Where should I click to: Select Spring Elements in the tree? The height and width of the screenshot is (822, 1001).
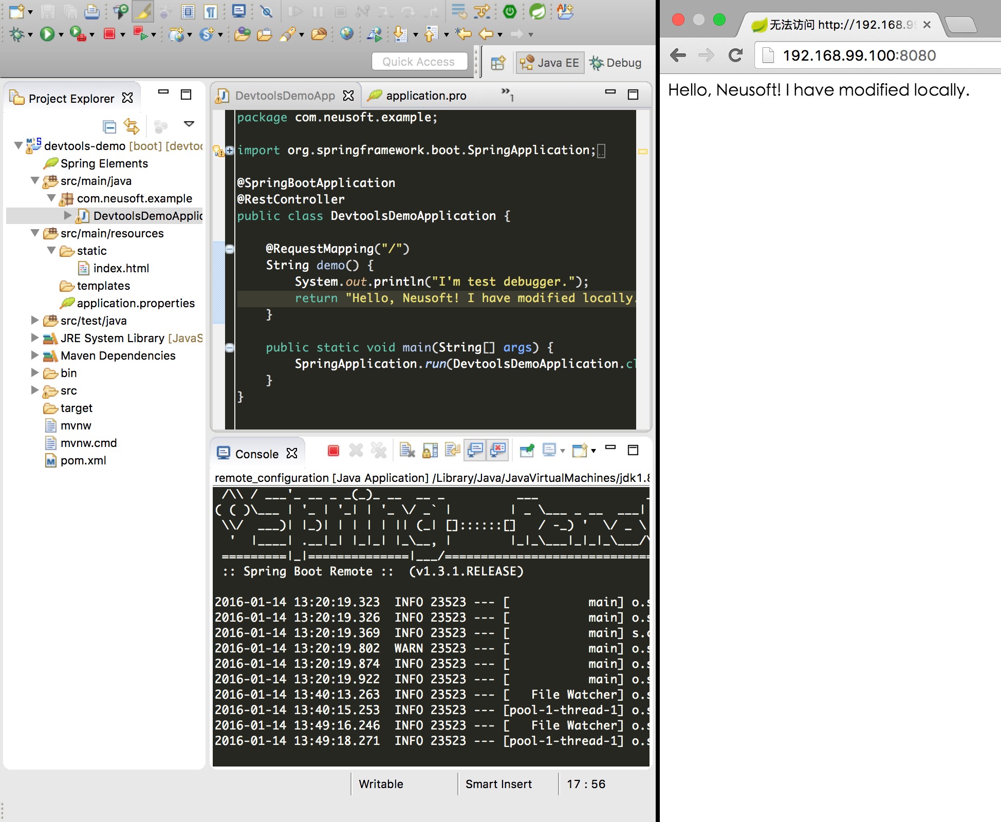[x=104, y=163]
